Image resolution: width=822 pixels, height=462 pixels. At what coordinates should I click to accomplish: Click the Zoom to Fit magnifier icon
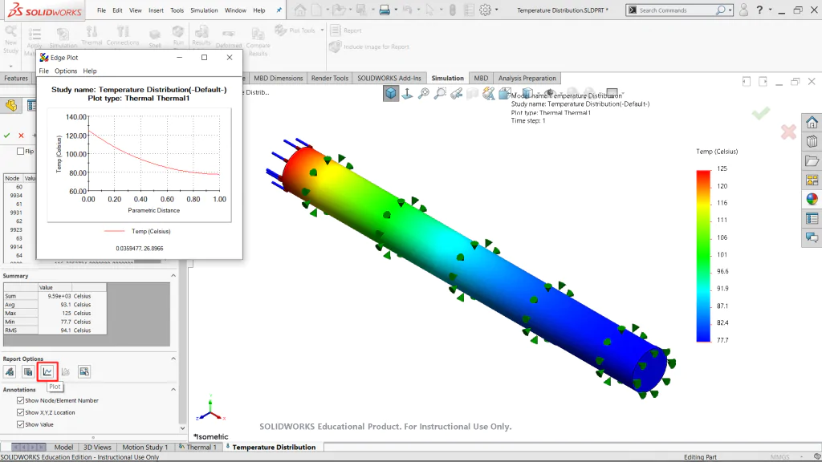tap(424, 93)
